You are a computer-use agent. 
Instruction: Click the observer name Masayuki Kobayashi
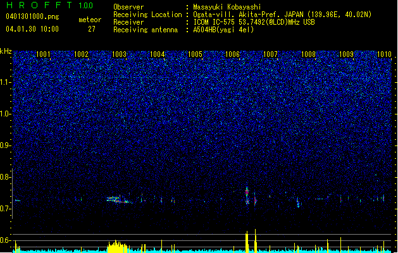click(227, 7)
